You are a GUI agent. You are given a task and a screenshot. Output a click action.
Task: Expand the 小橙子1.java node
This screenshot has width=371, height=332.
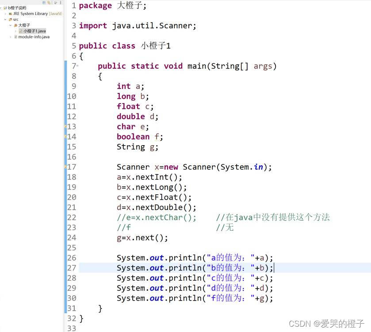coord(15,31)
